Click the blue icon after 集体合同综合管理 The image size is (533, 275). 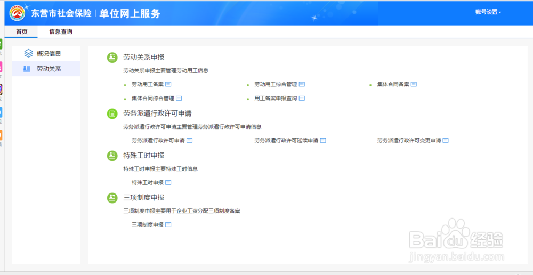179,98
